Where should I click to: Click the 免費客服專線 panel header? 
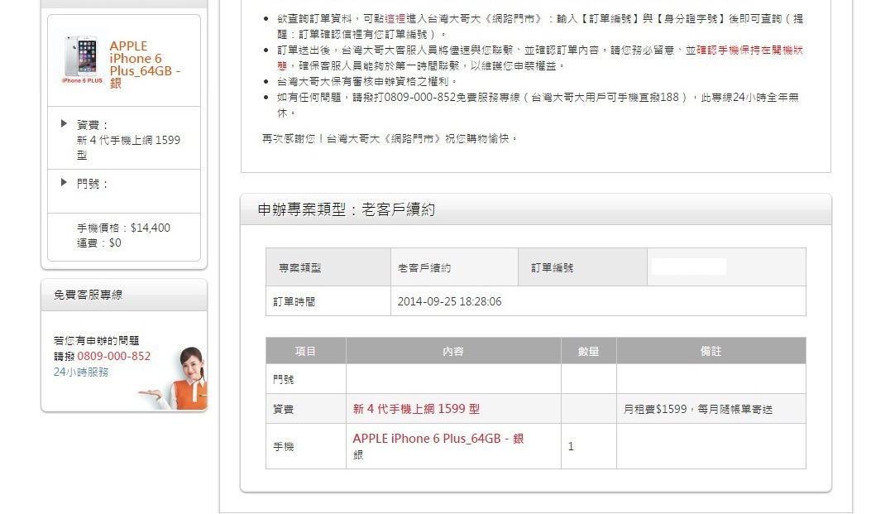click(x=124, y=295)
